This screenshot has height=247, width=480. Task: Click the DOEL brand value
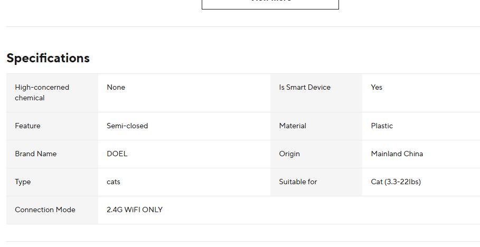117,154
